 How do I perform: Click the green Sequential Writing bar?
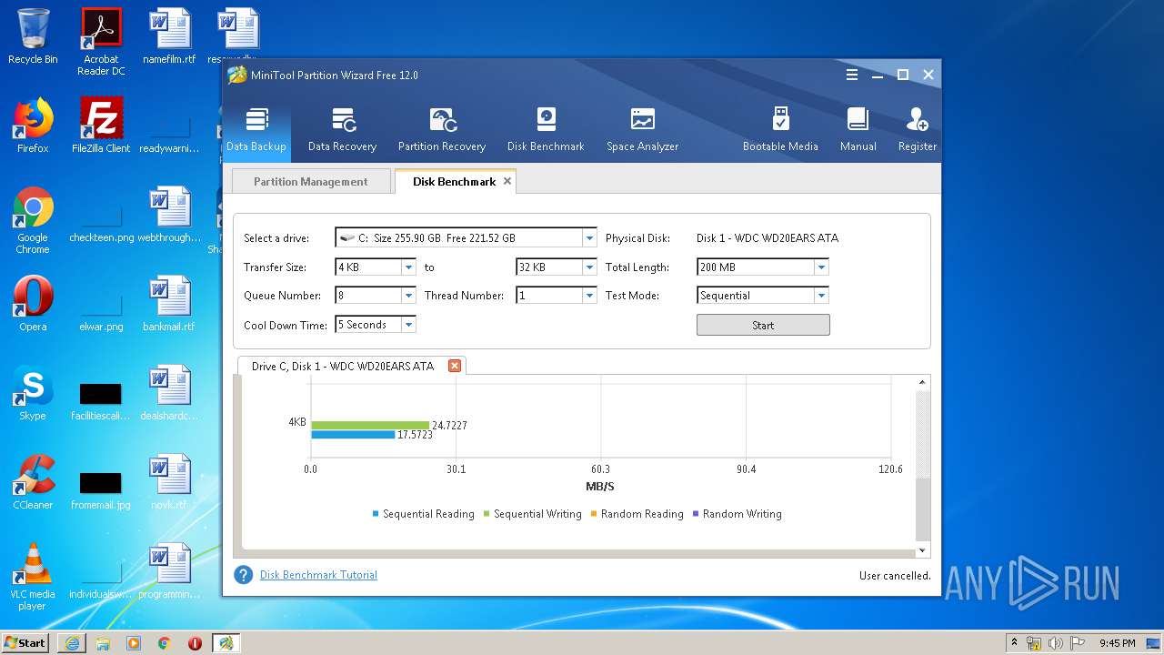[x=370, y=425]
